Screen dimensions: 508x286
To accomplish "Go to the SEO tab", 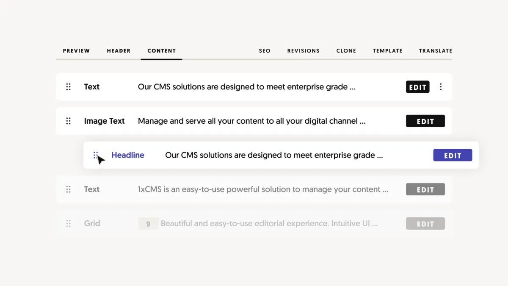I will pos(265,51).
